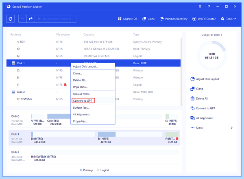Choose Wipe Data... from context menu
This screenshot has width=244, height=179.
(x=93, y=87)
